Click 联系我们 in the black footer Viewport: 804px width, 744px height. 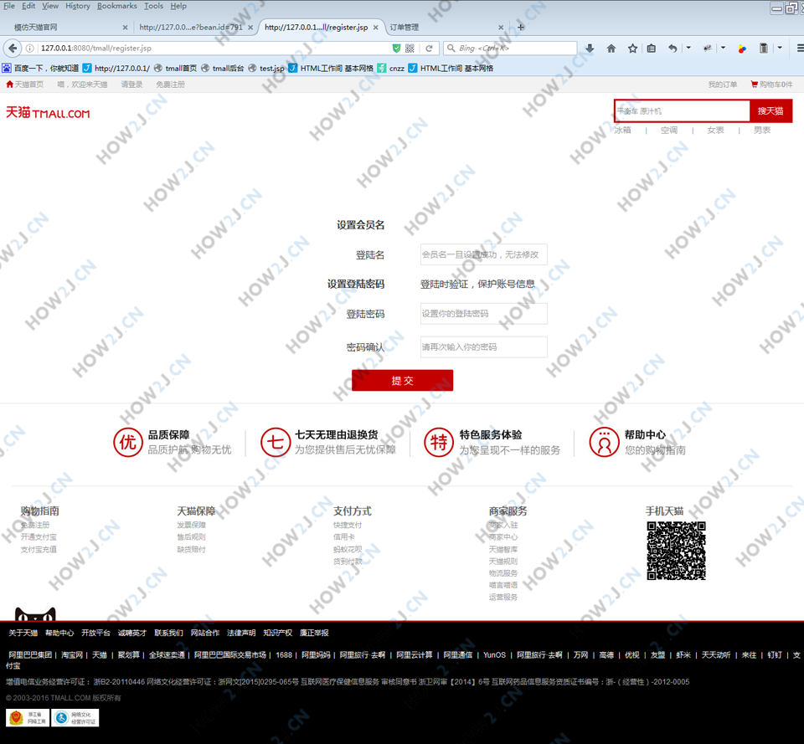[x=168, y=633]
